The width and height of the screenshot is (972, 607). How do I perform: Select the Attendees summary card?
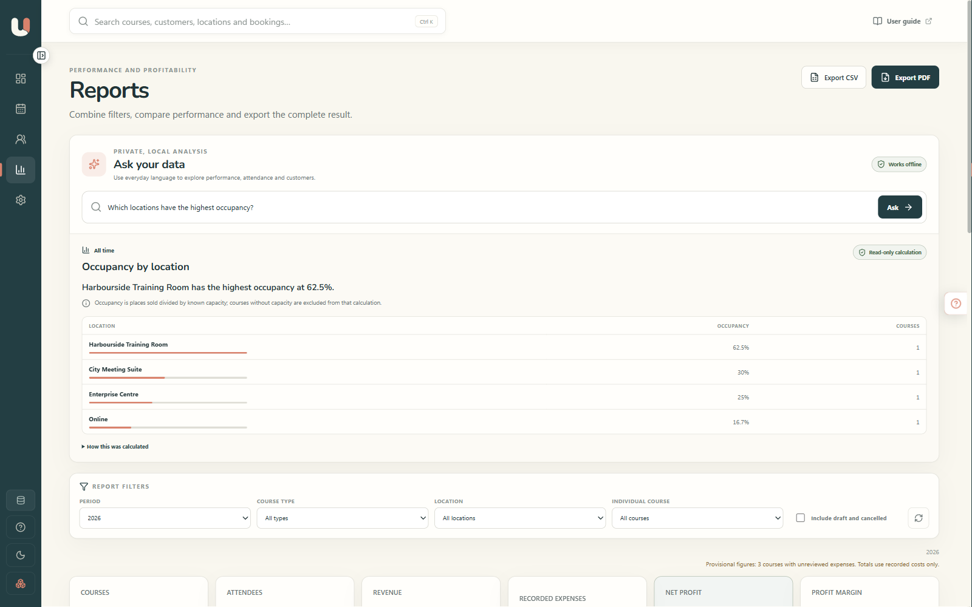point(285,592)
